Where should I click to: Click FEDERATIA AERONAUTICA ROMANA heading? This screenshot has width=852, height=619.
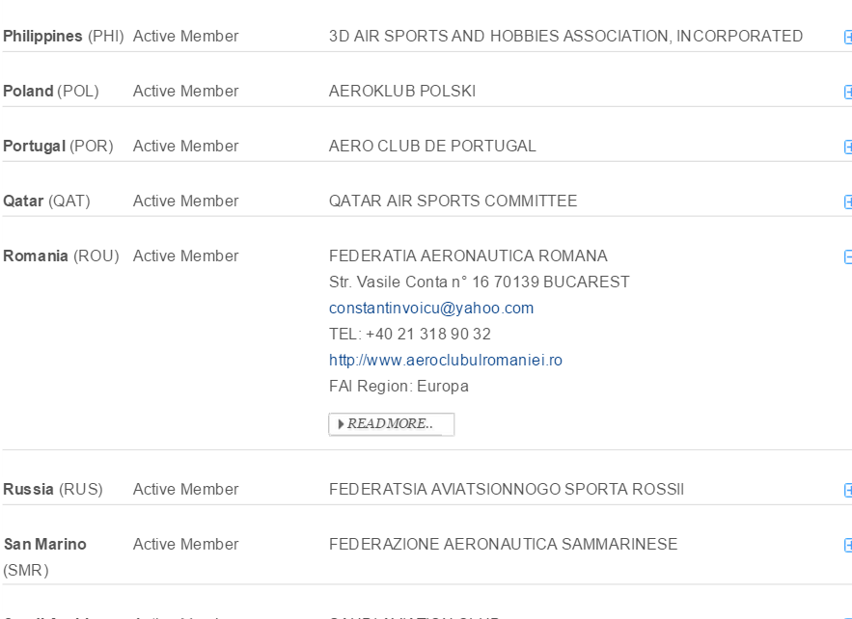[x=468, y=256]
